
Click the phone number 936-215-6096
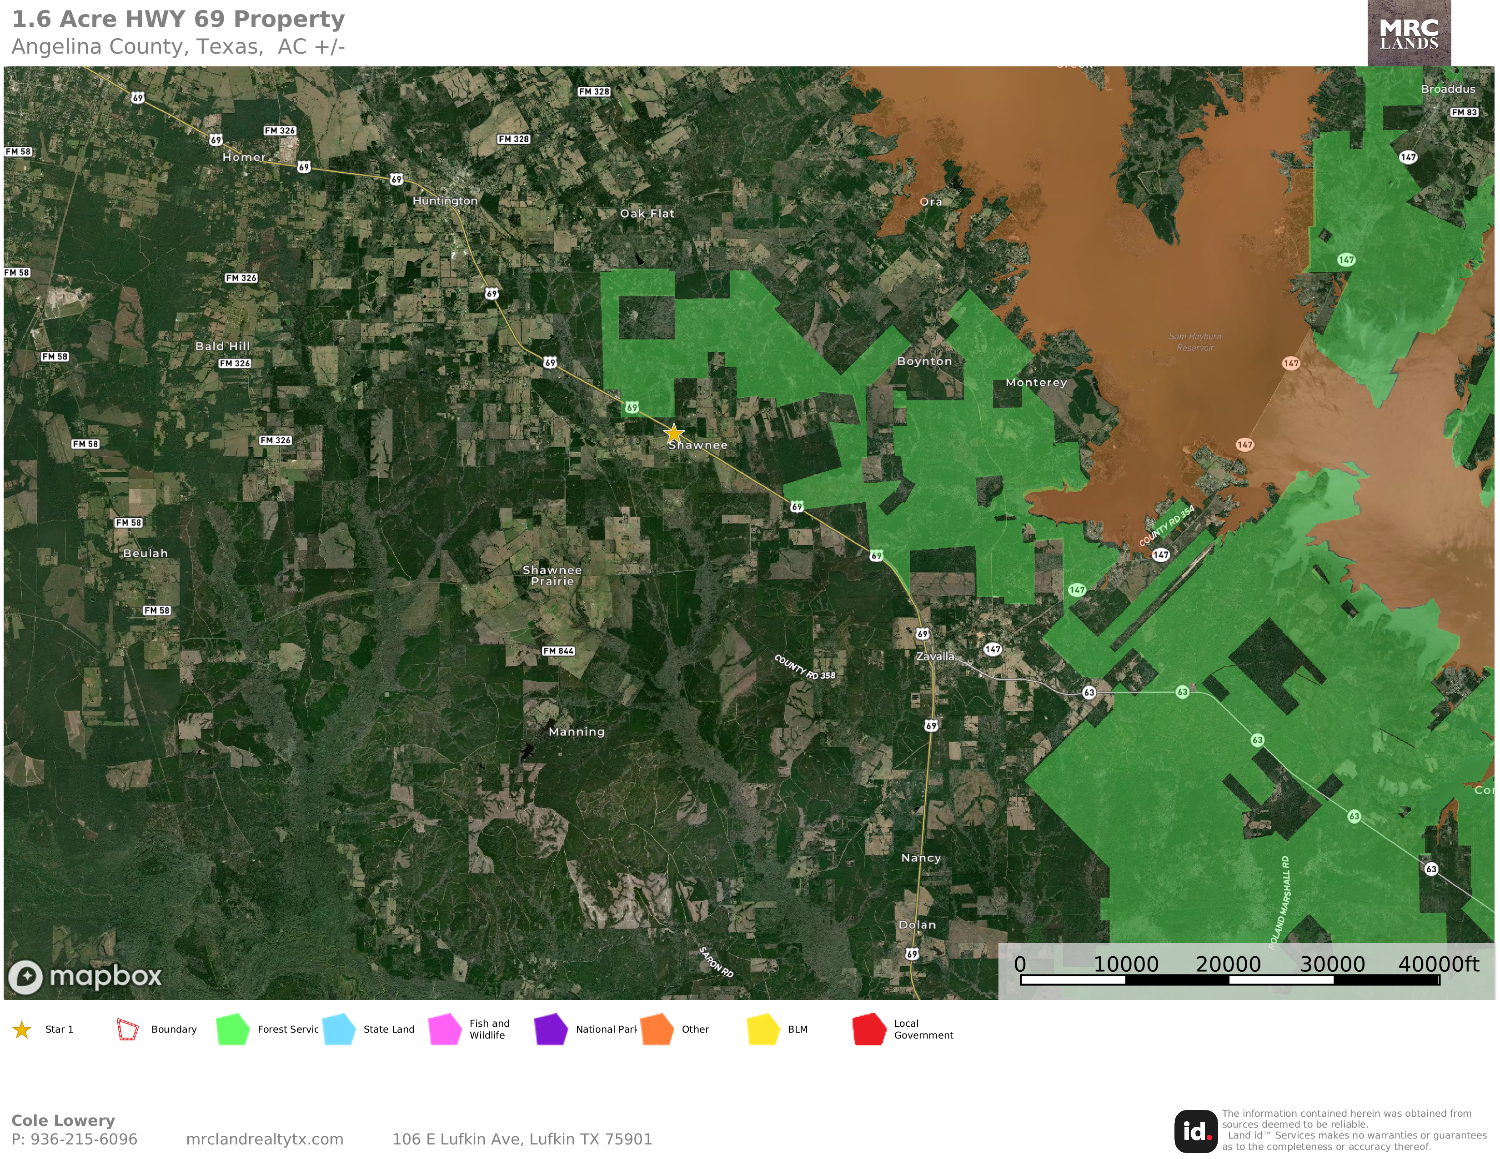[84, 1139]
